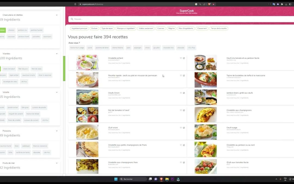Expand +51 Plus suggested ingredients
The image size is (294, 184).
[191, 48]
